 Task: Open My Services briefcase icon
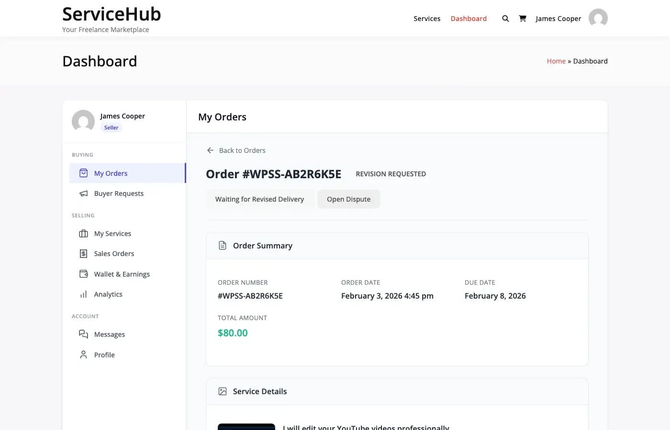[83, 233]
